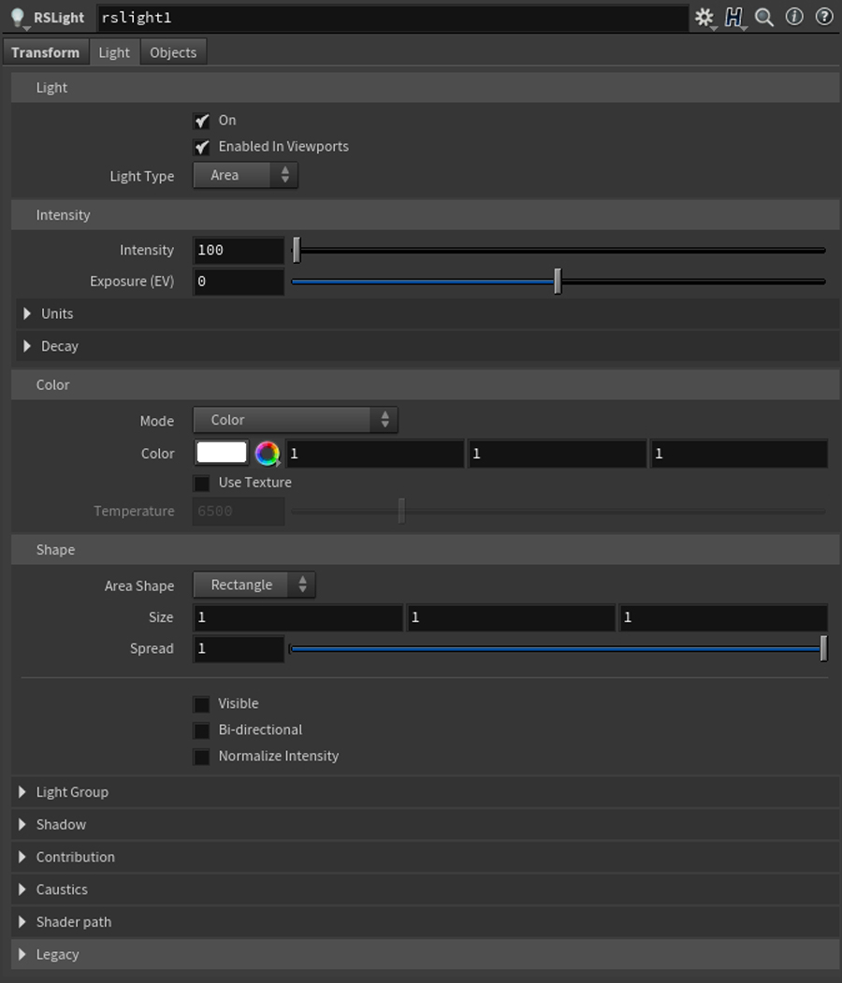842x983 pixels.
Task: Enable the Bi-directional checkbox
Action: [201, 730]
